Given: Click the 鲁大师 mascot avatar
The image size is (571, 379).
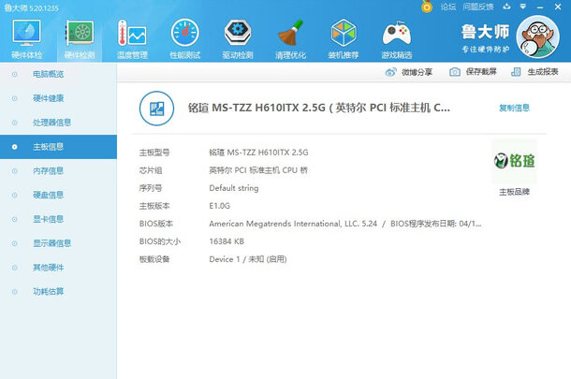Looking at the screenshot, I should click(537, 40).
